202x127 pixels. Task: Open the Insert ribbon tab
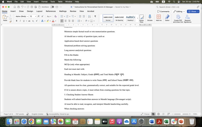tap(13, 11)
